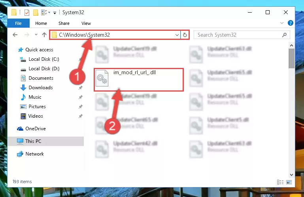Select Quick access in navigation pane

39,50
